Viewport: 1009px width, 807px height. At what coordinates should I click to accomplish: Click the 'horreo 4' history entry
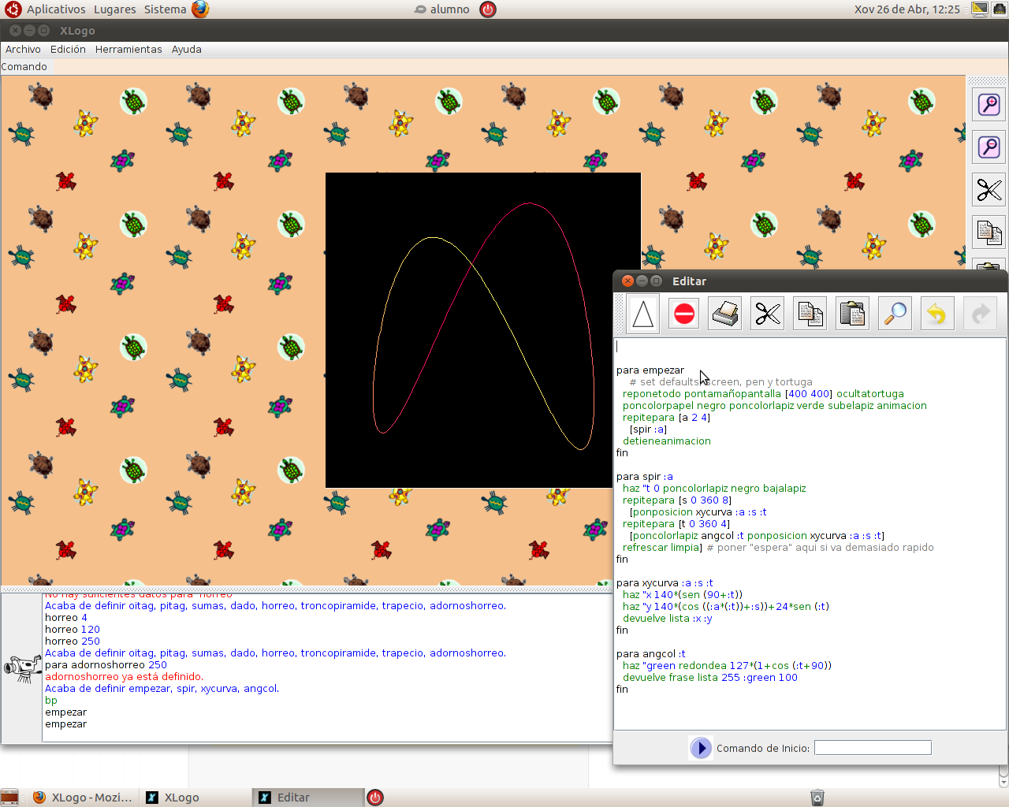pos(66,618)
